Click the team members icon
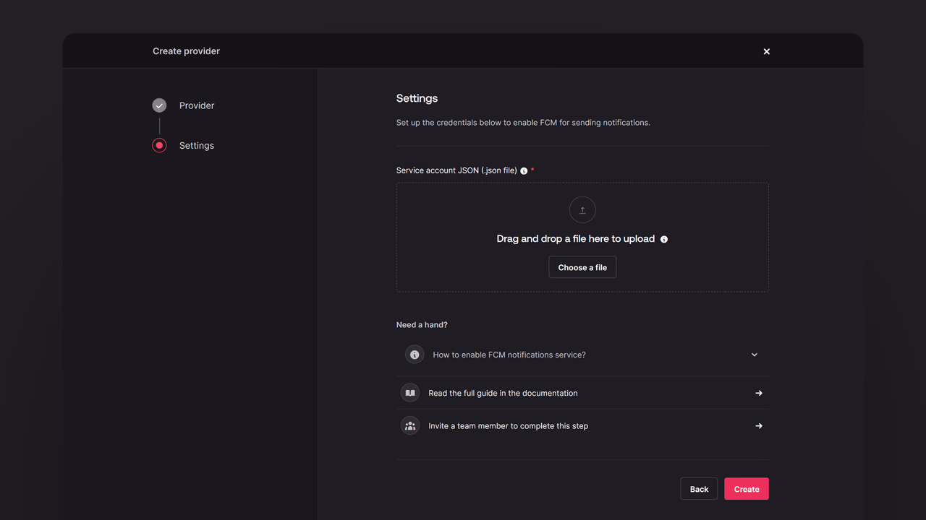 (x=410, y=425)
